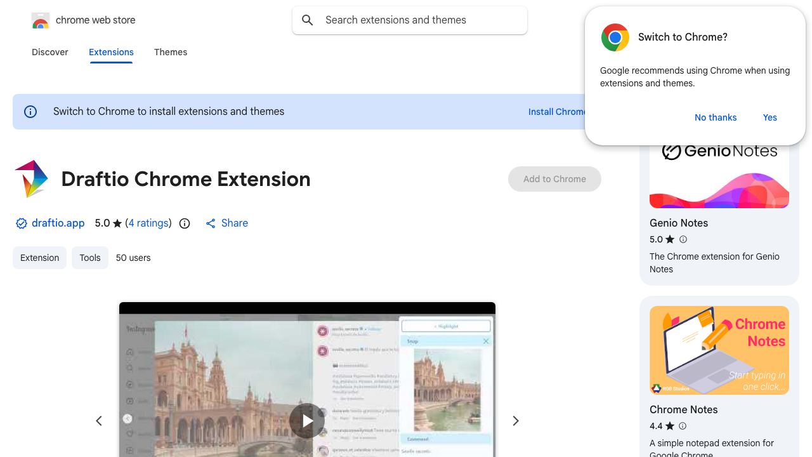The image size is (812, 457).
Task: Click the Draftio extension logo
Action: click(31, 179)
